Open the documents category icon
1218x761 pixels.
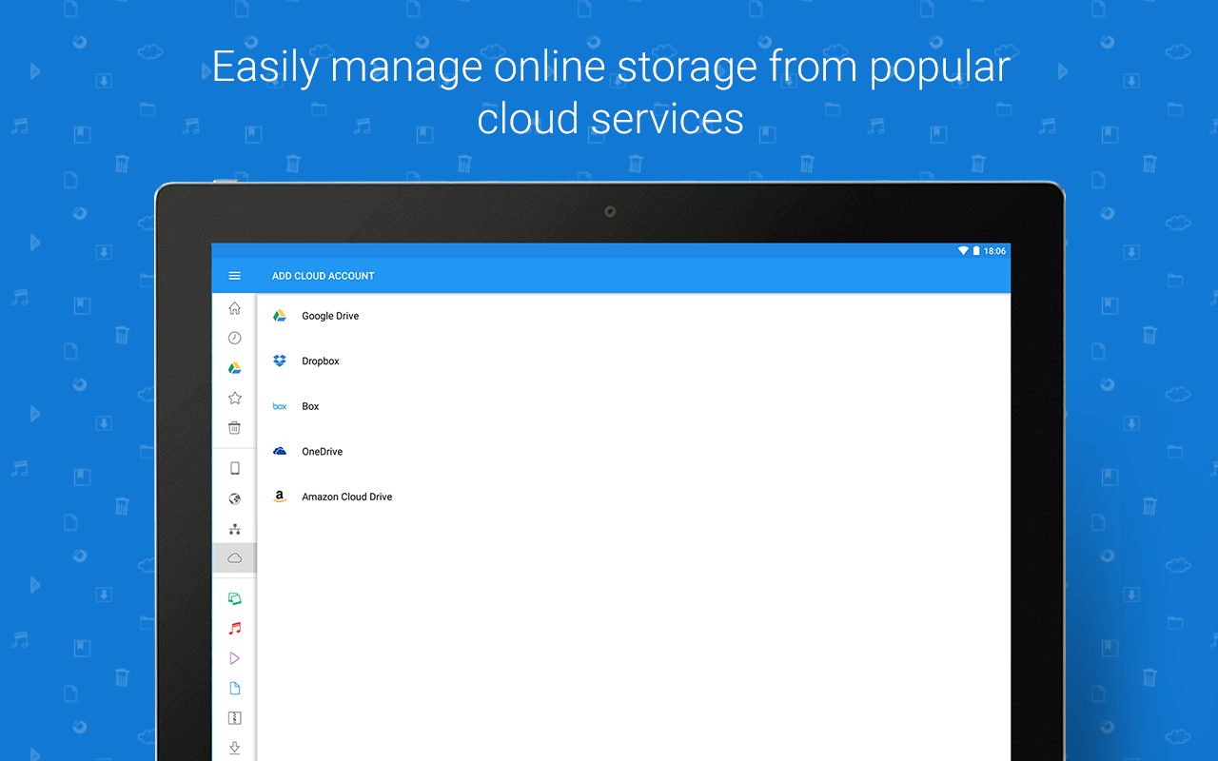pos(235,689)
